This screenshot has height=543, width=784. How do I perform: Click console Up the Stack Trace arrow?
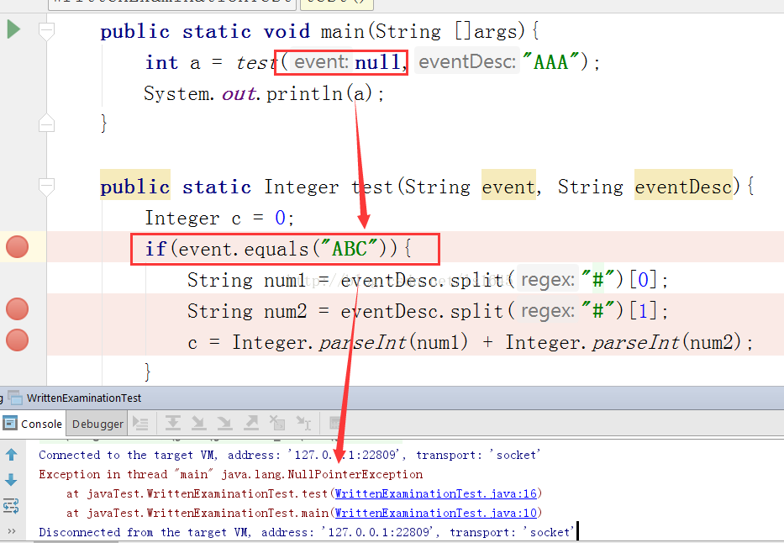[11, 455]
